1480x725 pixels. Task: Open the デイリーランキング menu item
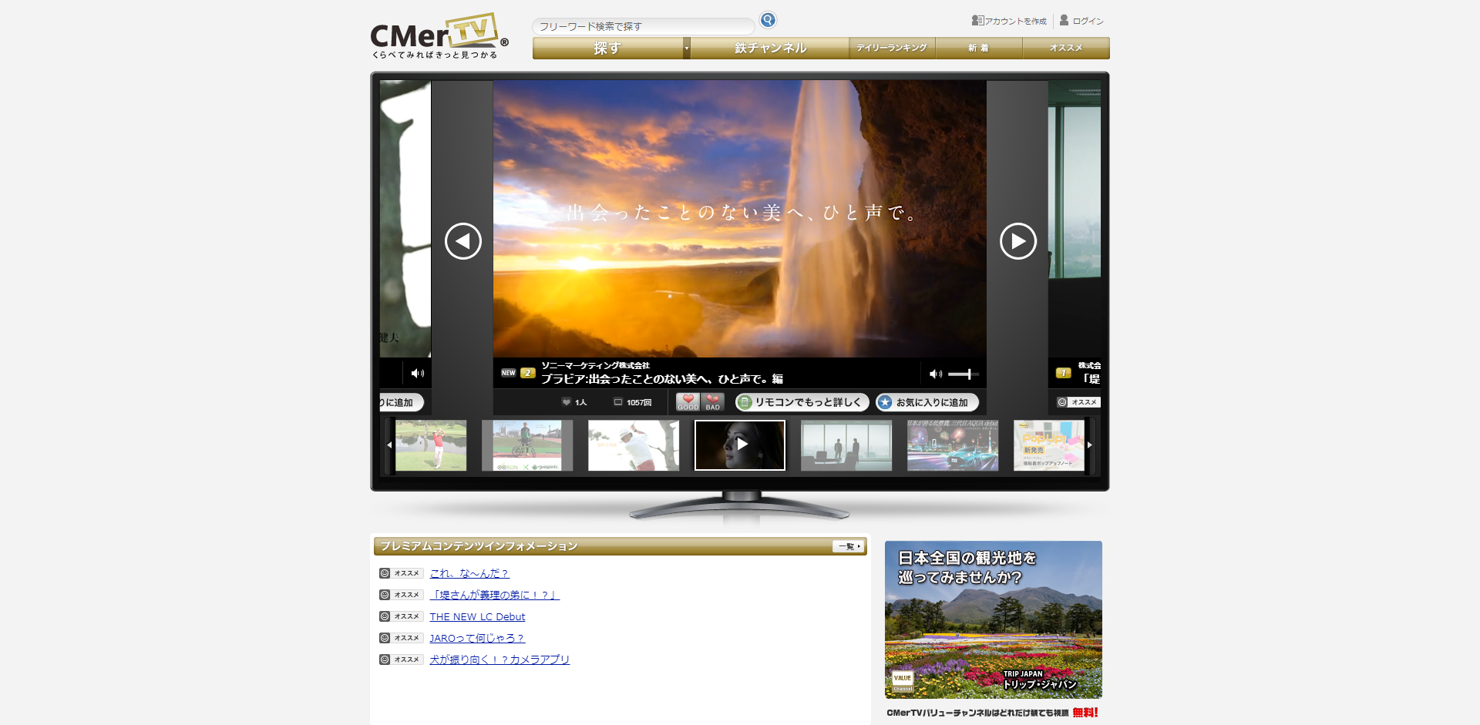coord(891,47)
